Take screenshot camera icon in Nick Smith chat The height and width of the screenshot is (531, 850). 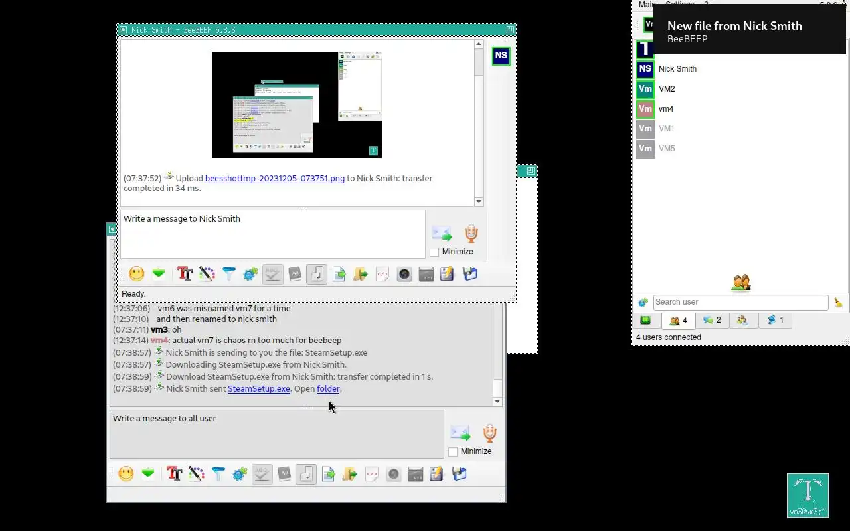[404, 274]
